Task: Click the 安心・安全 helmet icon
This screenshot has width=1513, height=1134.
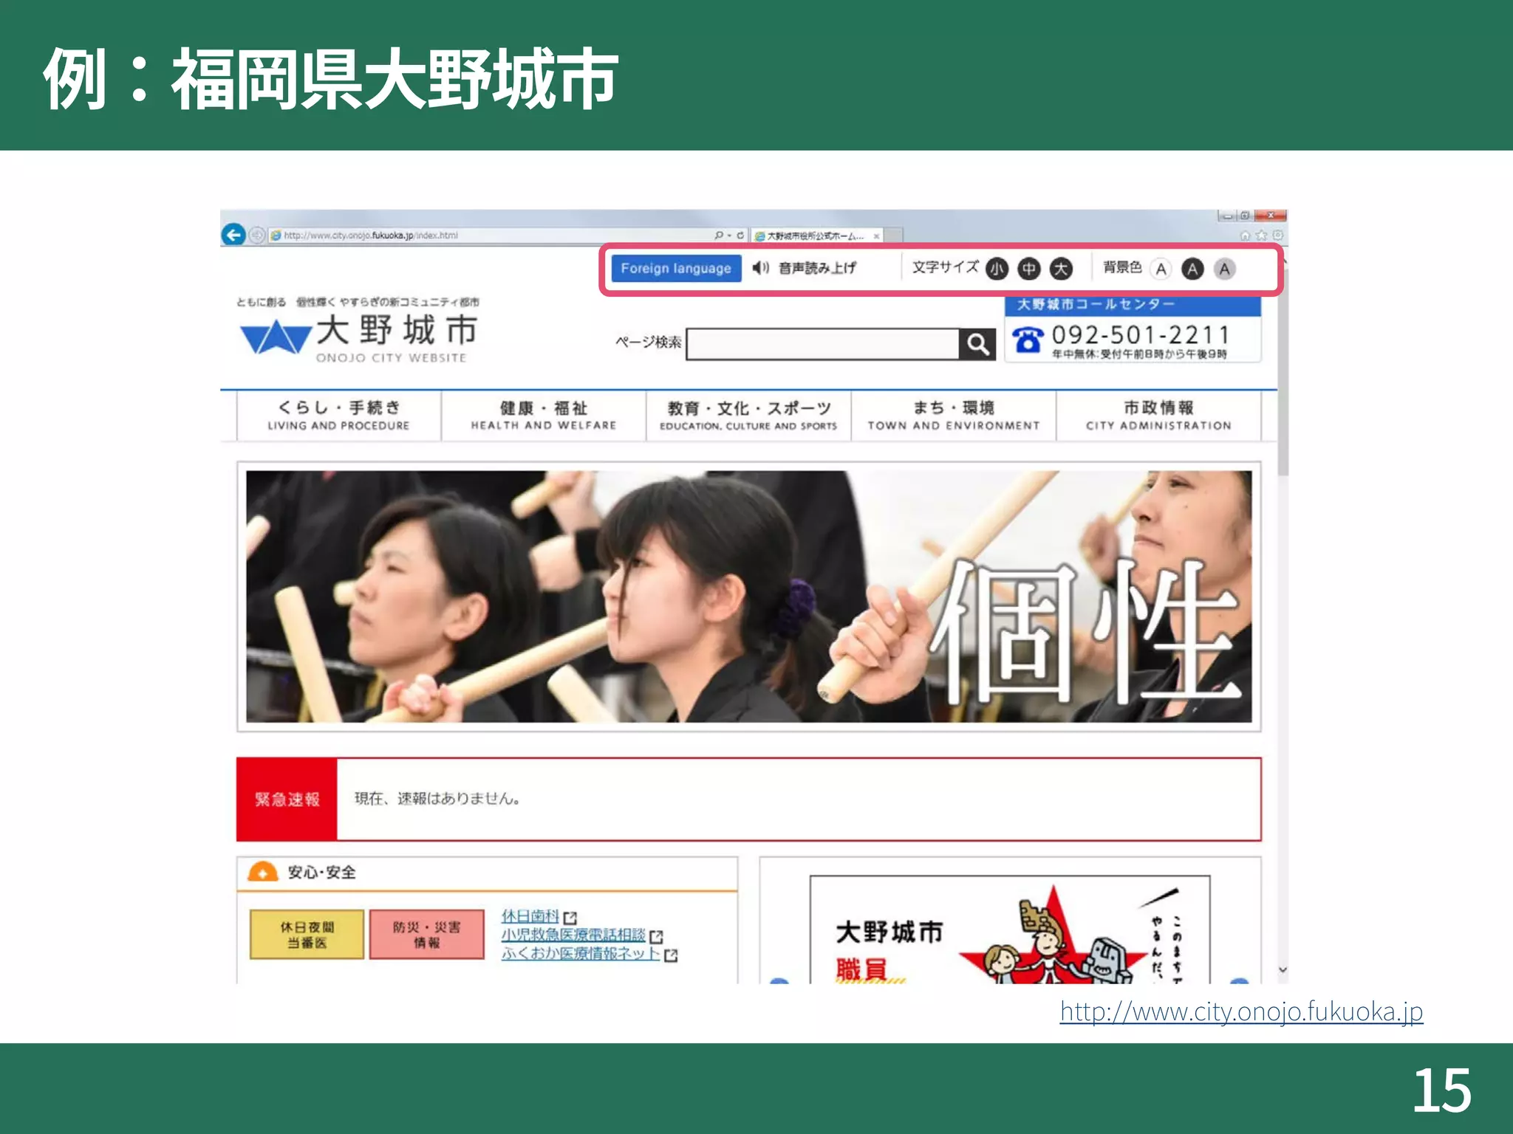Action: [262, 872]
